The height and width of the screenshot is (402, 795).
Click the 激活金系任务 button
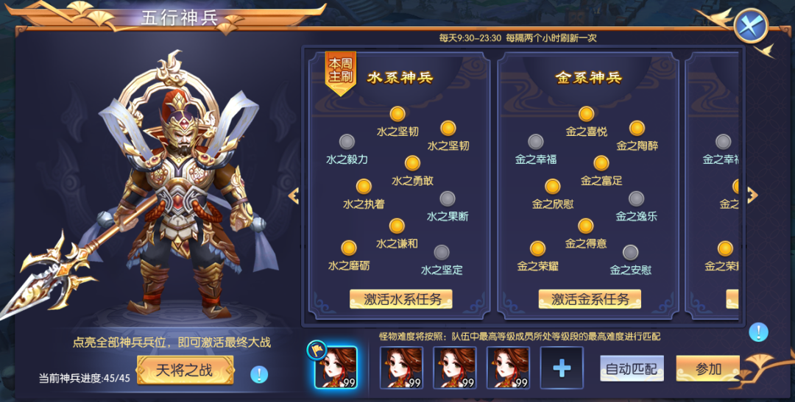pyautogui.click(x=590, y=298)
